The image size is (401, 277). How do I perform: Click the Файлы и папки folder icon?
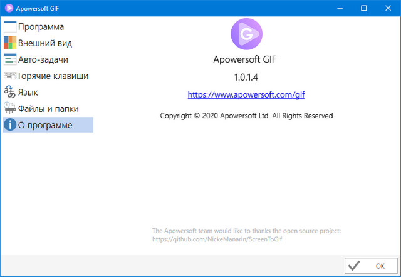coord(10,109)
